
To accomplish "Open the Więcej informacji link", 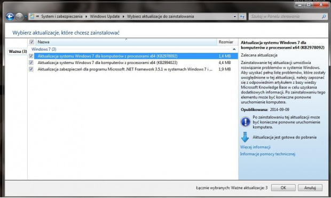I will click(255, 147).
